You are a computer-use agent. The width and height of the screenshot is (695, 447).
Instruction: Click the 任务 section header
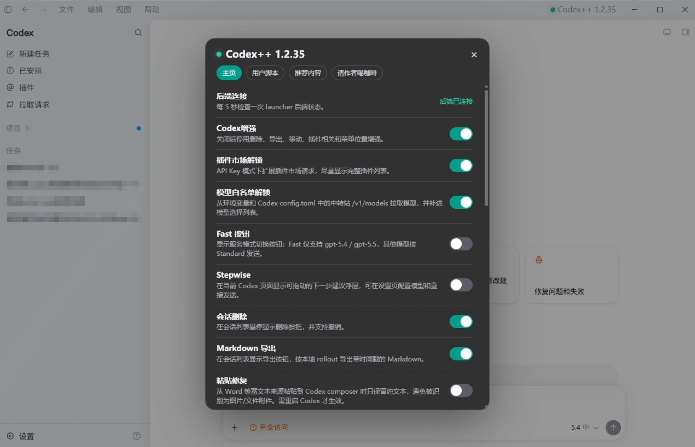point(14,151)
